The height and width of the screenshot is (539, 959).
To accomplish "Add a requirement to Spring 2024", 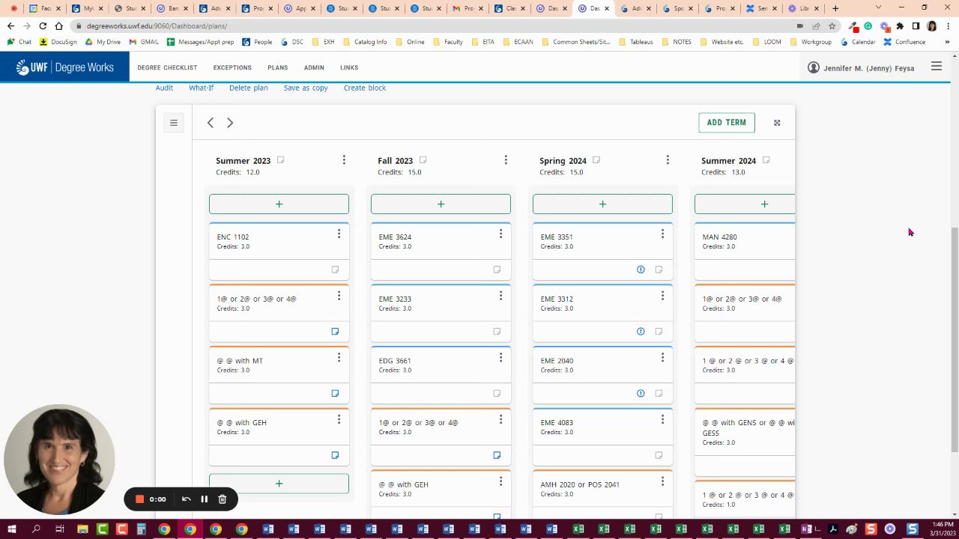I will [x=602, y=204].
